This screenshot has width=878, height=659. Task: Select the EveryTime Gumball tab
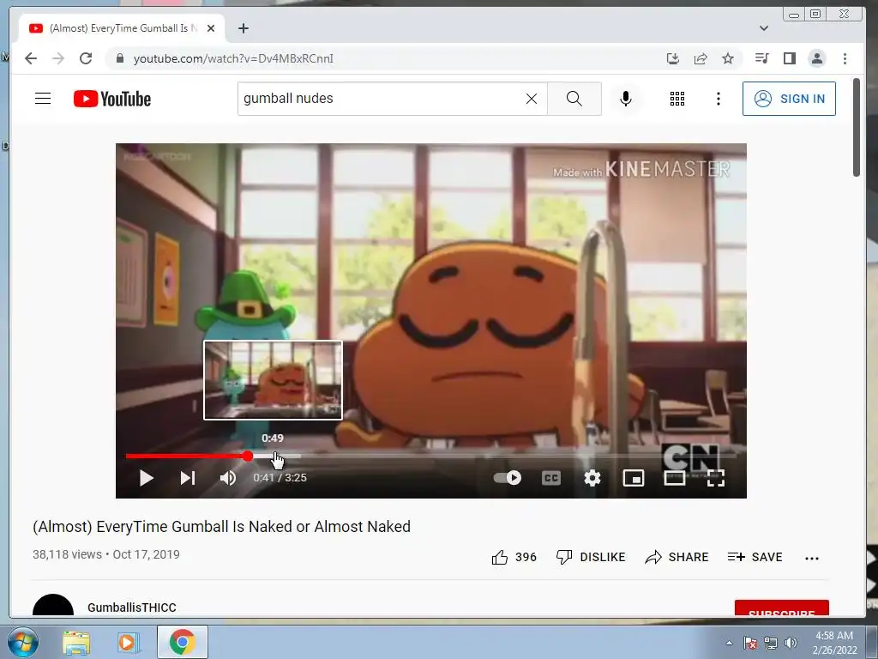click(x=123, y=28)
